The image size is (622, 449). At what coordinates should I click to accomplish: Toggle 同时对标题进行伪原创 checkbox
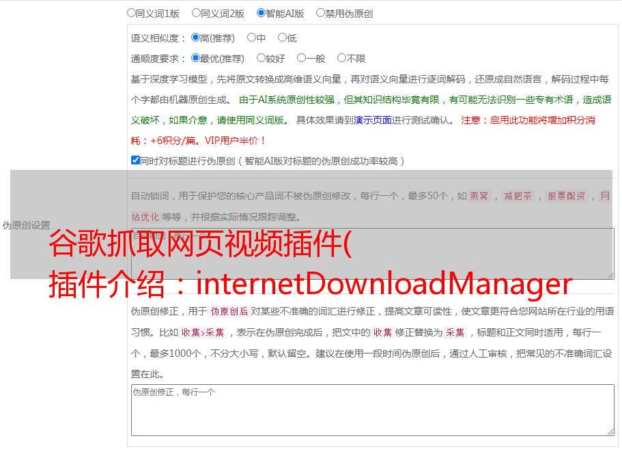135,160
